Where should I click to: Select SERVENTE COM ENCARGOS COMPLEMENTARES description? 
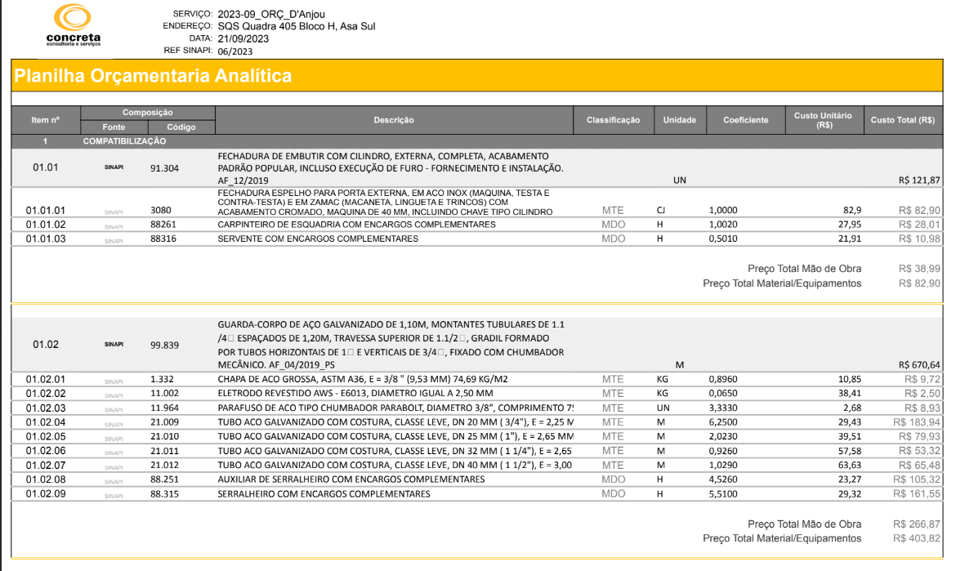coord(318,239)
